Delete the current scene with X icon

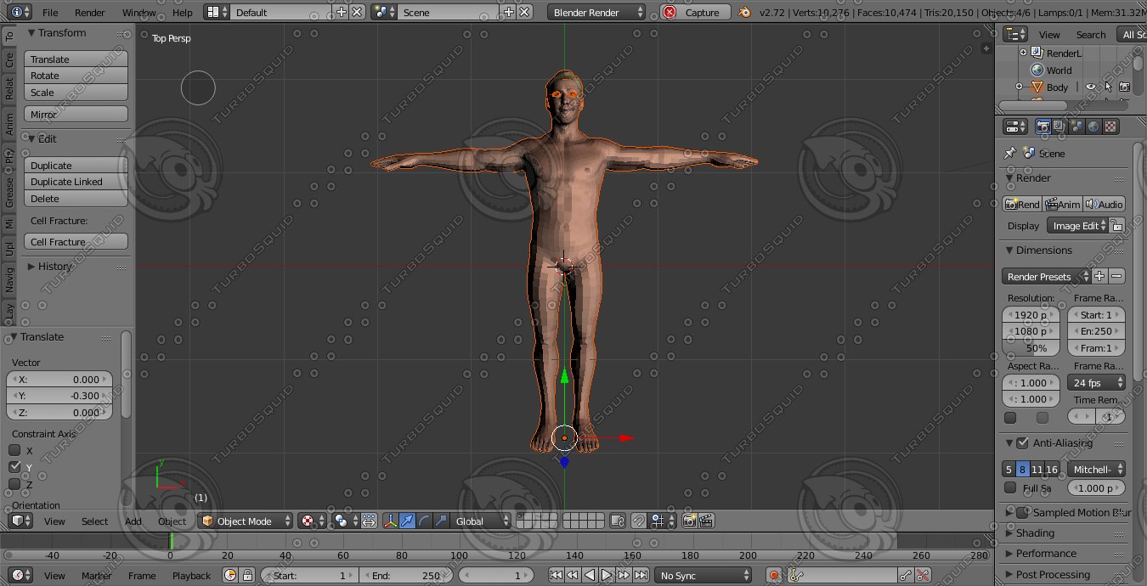525,12
